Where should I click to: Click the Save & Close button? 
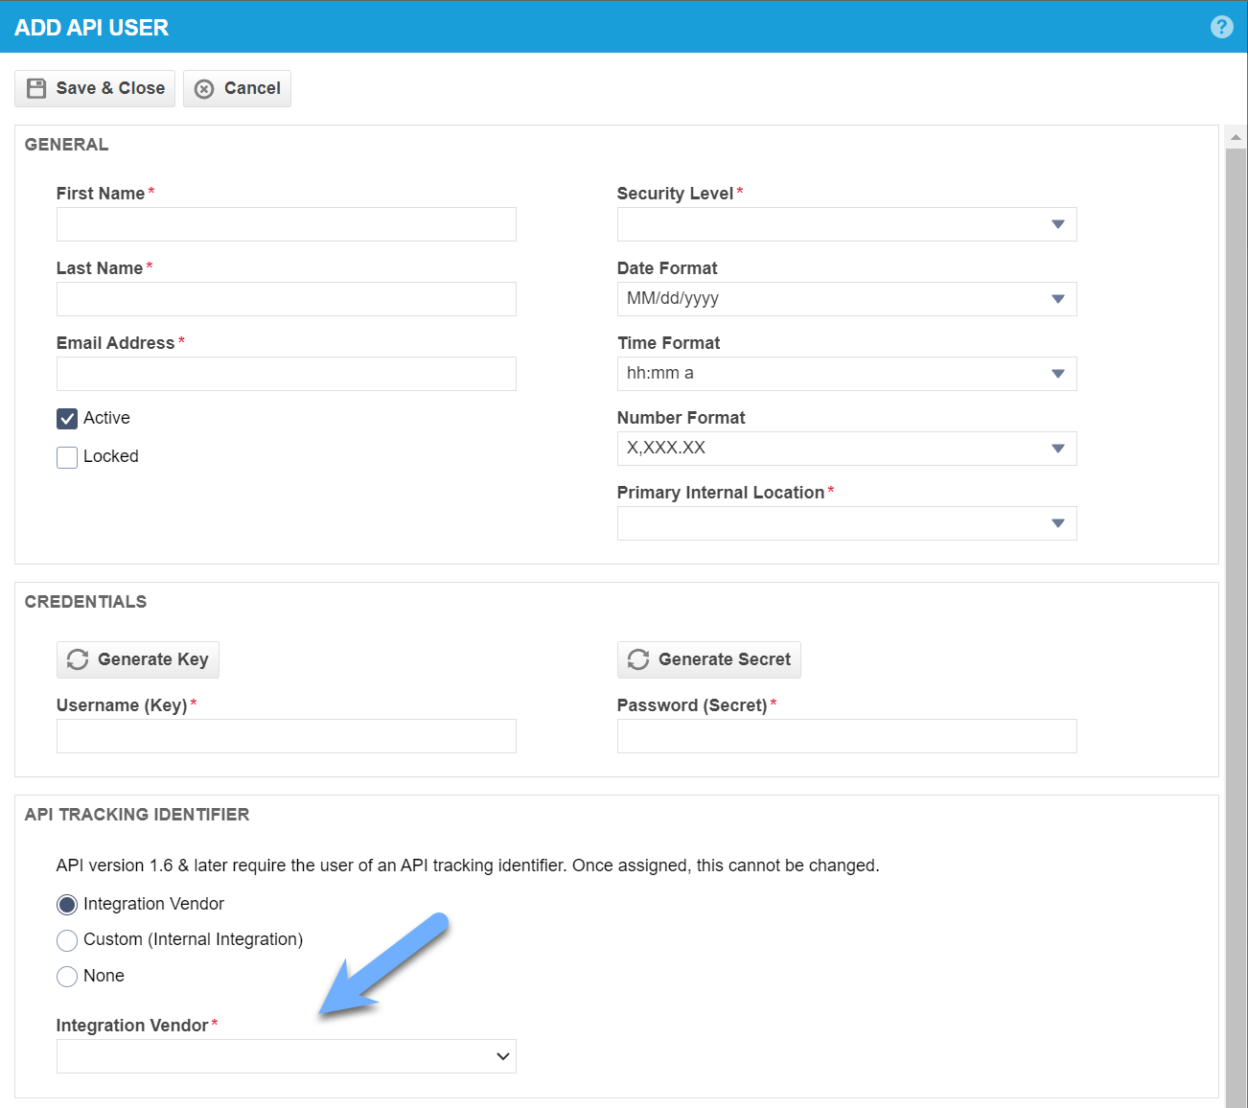(94, 88)
